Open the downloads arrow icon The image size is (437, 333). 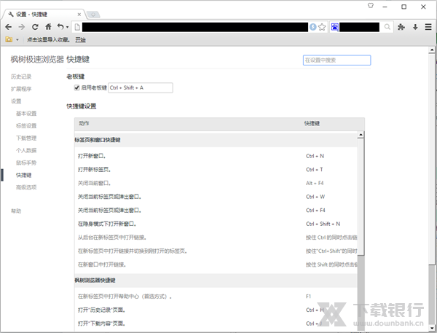click(415, 27)
